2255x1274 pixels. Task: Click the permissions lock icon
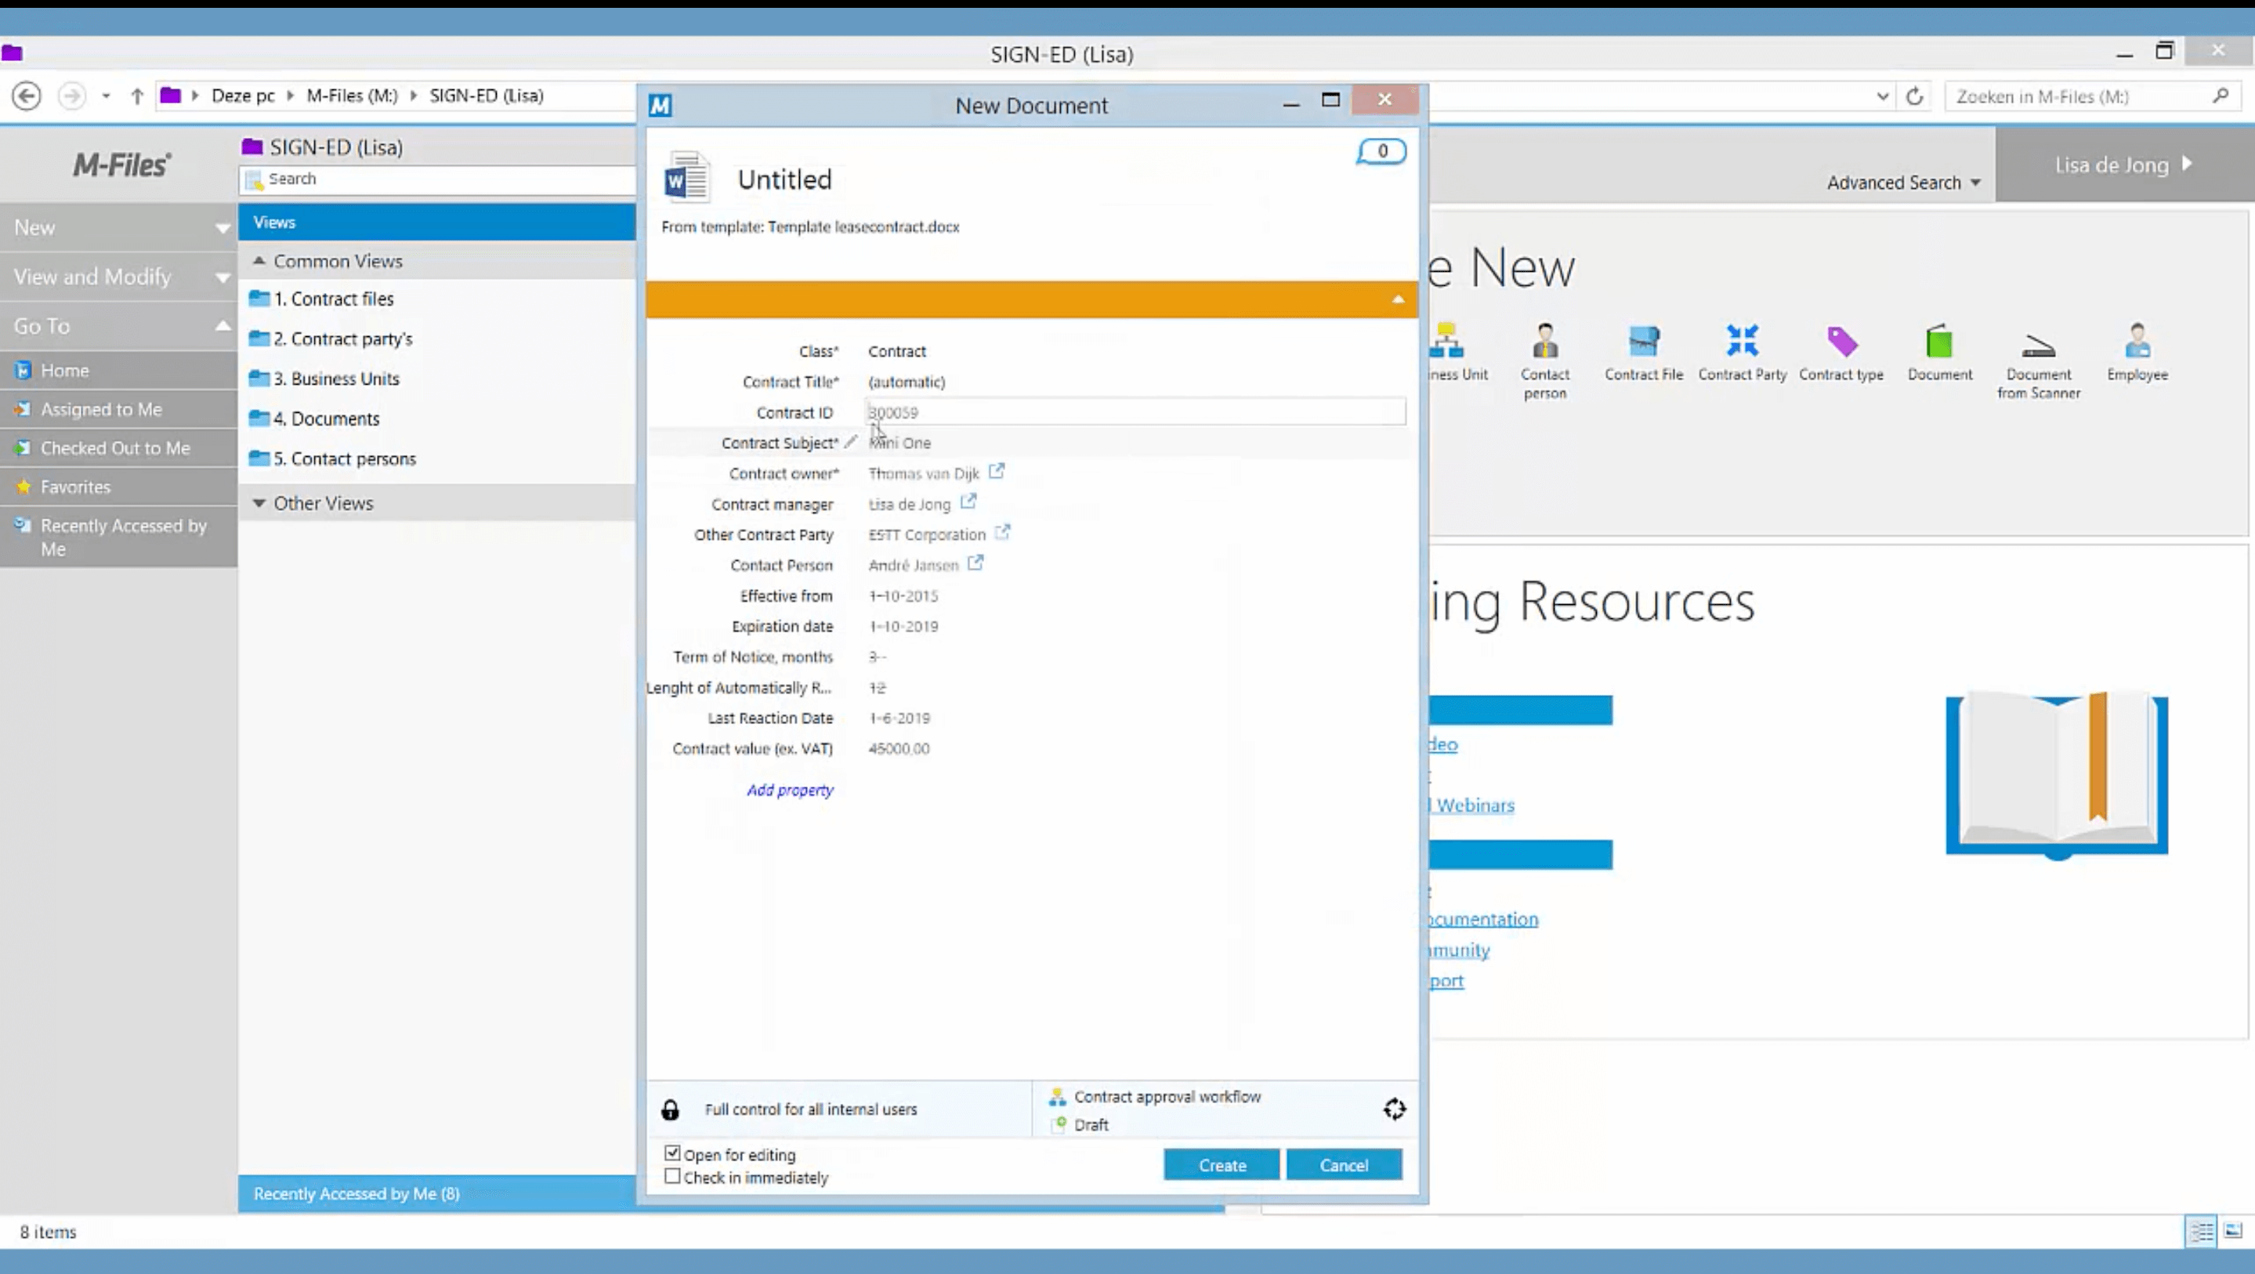point(670,1109)
